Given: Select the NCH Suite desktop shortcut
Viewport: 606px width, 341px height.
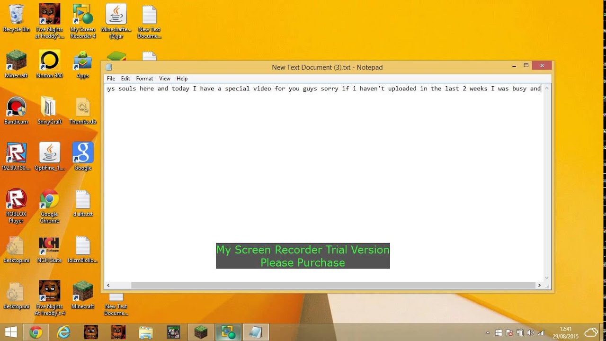Looking at the screenshot, I should (x=50, y=250).
